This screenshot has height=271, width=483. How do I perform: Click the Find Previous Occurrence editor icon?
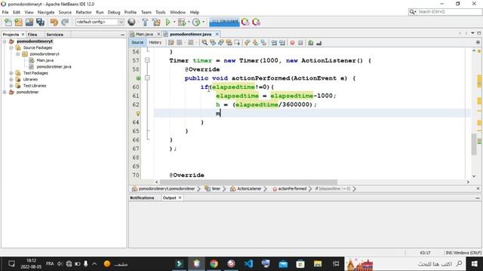pyautogui.click(x=213, y=43)
